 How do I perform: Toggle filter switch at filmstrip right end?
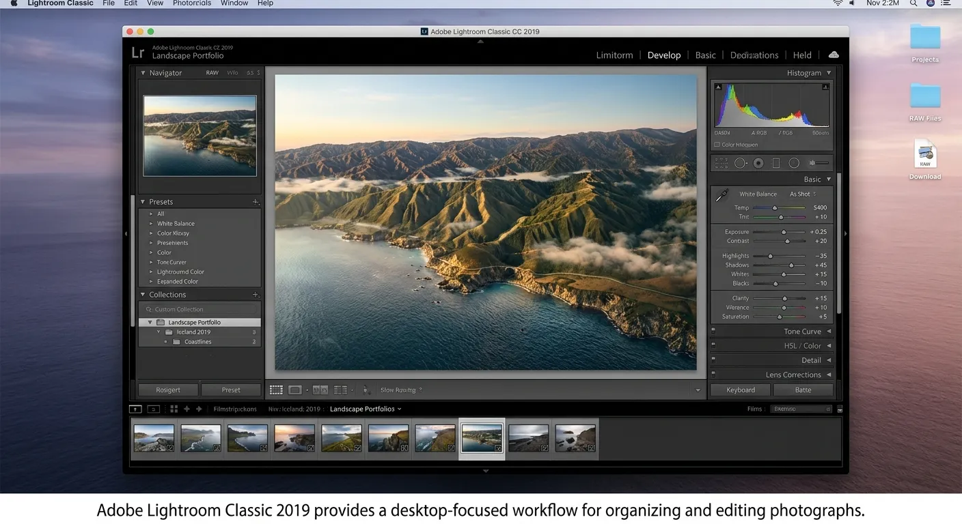coord(840,409)
